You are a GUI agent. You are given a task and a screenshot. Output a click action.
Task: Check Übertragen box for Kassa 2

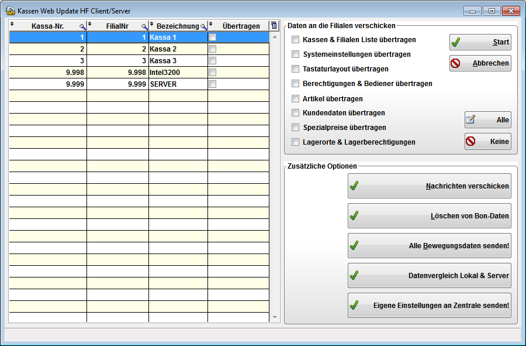click(212, 49)
